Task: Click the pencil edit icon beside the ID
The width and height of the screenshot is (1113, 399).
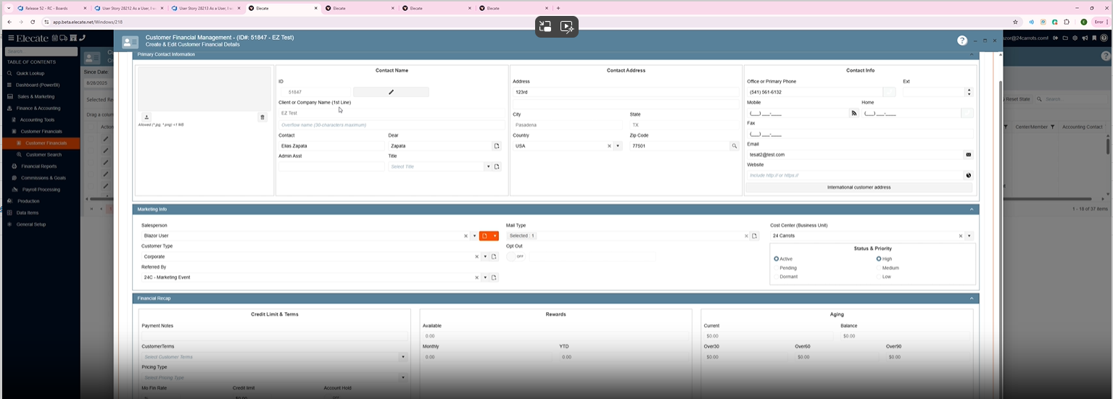Action: pos(391,92)
